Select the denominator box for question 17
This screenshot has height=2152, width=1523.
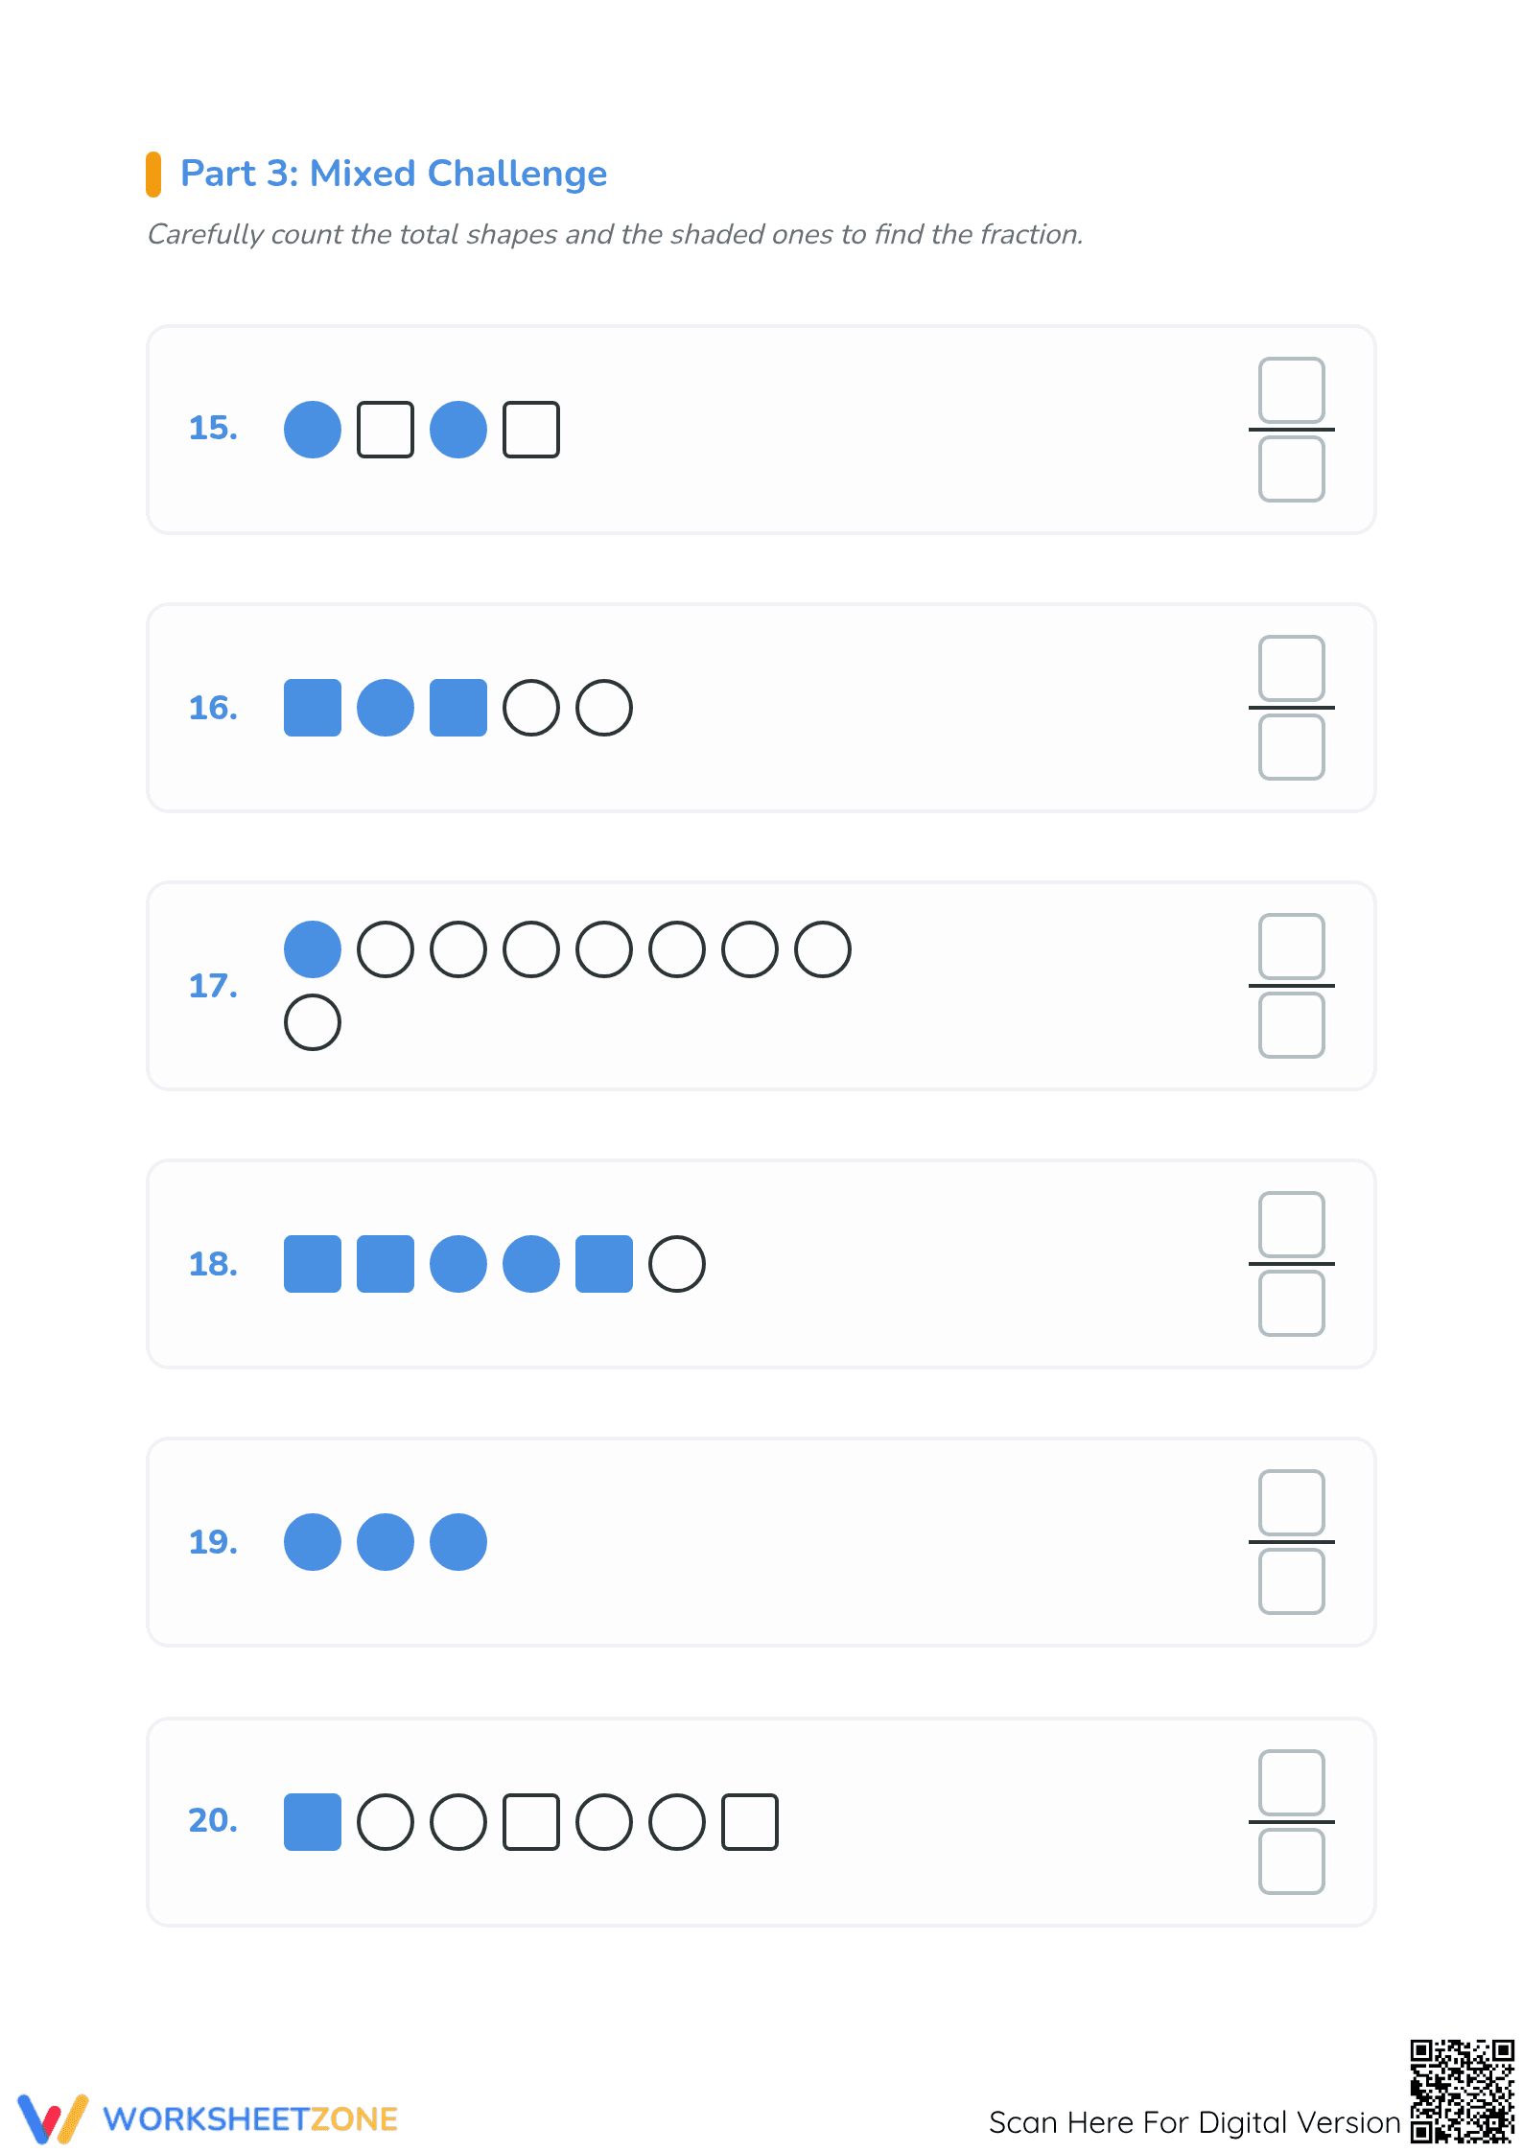point(1291,1025)
